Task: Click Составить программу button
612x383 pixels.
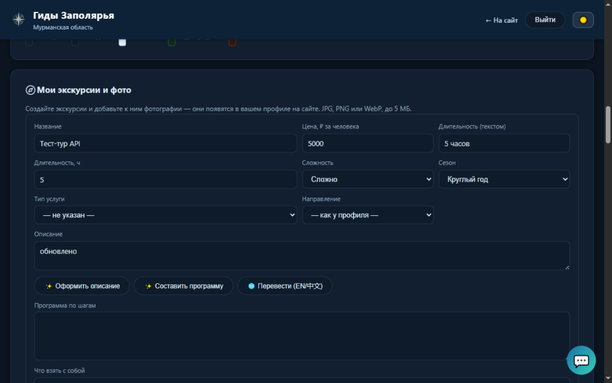Action: 184,286
